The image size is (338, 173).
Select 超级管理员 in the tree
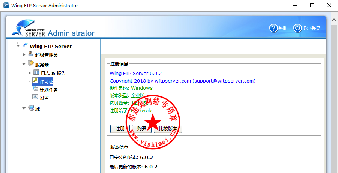[47, 55]
